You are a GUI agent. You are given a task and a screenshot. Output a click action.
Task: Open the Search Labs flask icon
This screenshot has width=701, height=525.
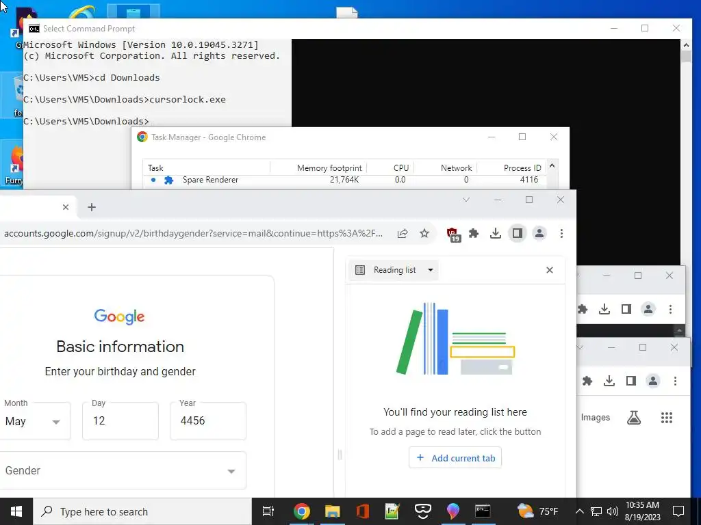pos(634,418)
